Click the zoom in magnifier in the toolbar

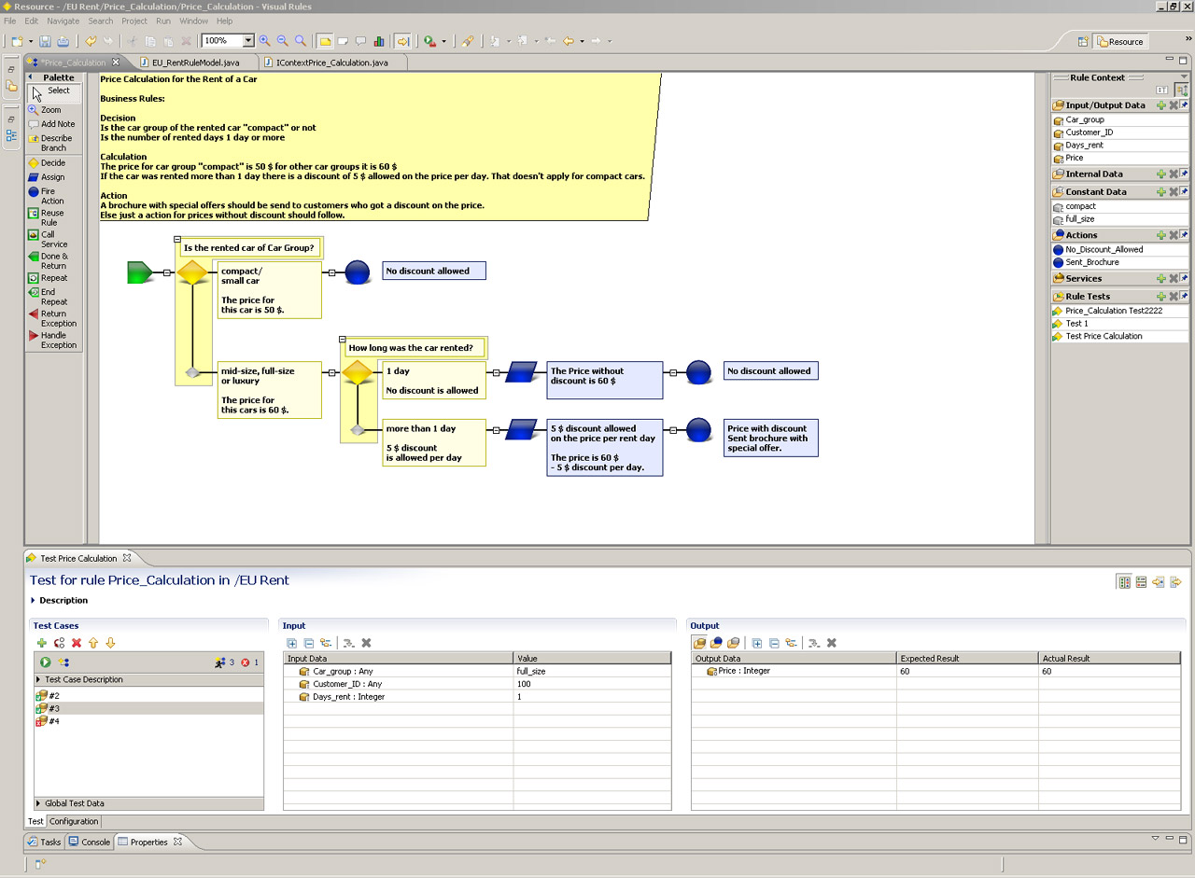pyautogui.click(x=265, y=41)
